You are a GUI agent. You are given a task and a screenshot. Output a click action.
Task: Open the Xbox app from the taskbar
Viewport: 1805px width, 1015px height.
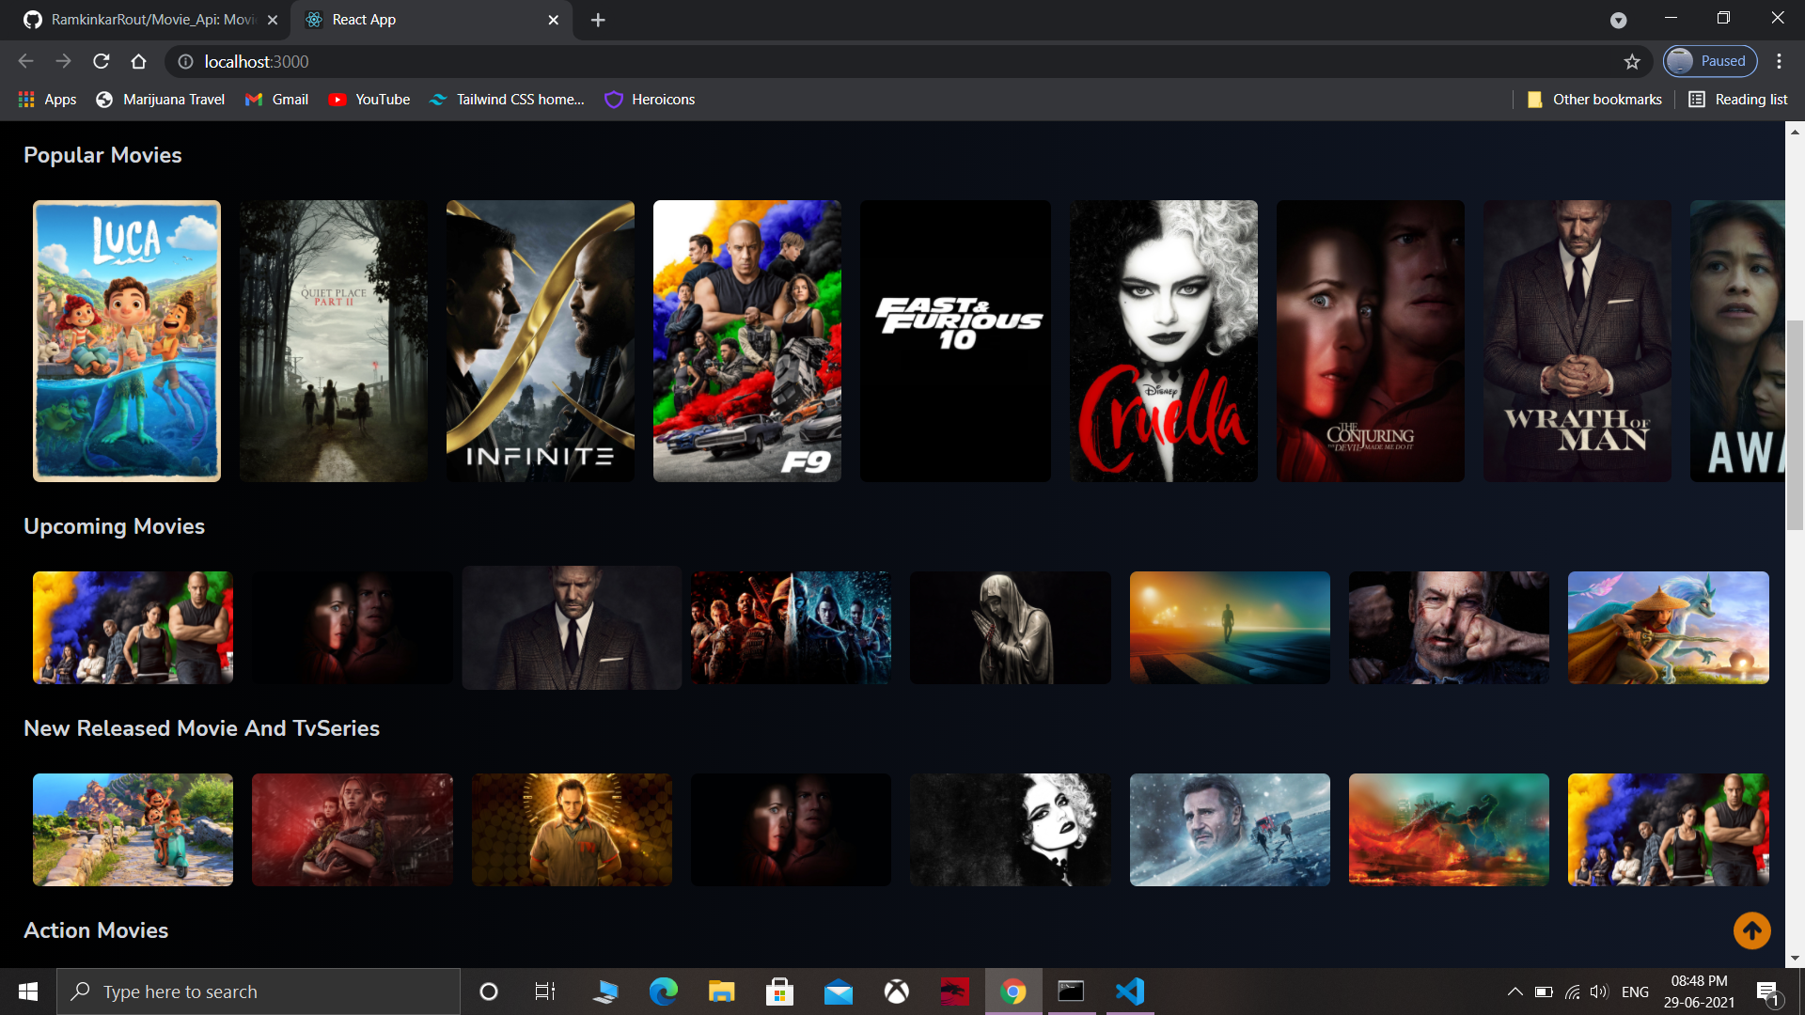click(897, 992)
